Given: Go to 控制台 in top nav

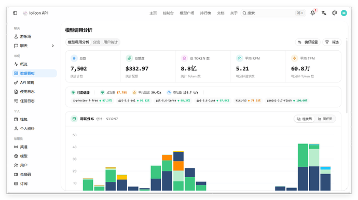Looking at the screenshot, I should coord(168,13).
